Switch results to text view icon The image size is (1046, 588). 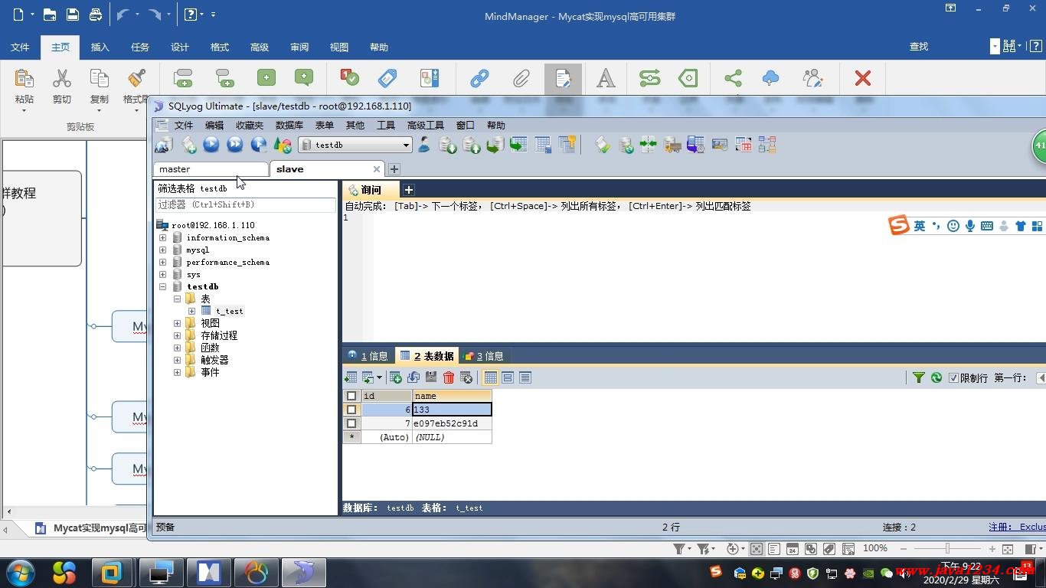click(x=525, y=377)
